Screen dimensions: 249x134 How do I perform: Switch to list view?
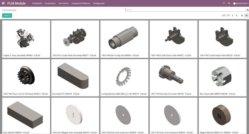242,16
